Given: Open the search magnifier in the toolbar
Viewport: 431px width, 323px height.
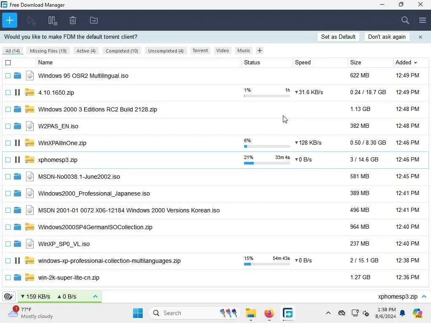Looking at the screenshot, I should point(405,20).
